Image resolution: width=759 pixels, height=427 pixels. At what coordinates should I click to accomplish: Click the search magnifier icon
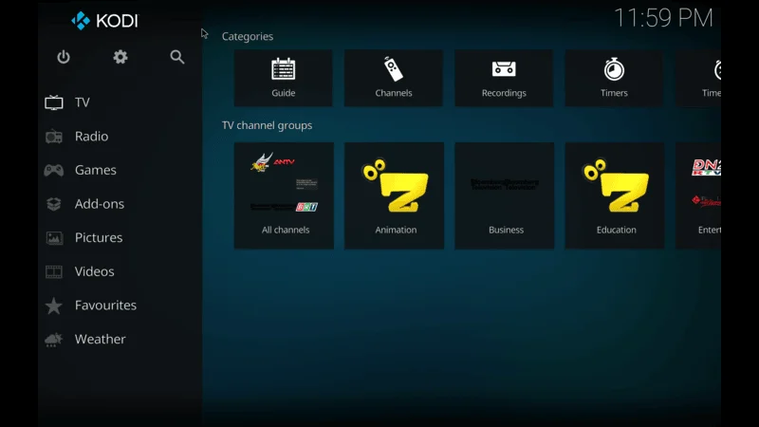pos(177,57)
